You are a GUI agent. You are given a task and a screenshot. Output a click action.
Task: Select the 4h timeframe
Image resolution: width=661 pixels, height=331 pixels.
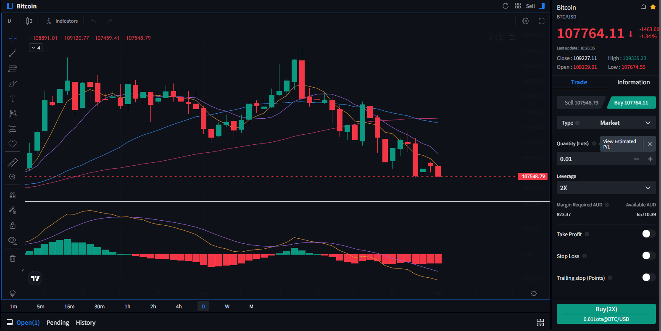[x=179, y=307]
